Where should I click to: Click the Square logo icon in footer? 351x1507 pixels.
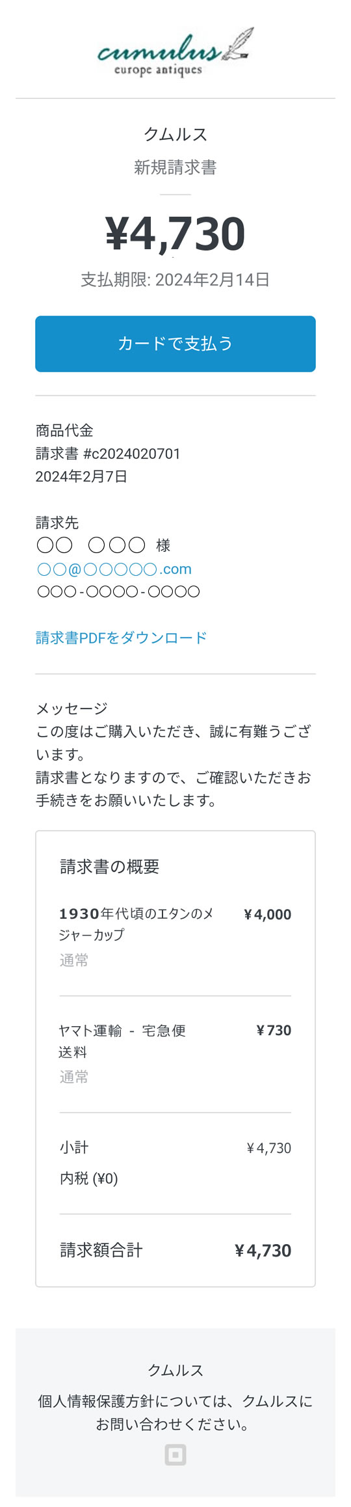click(x=175, y=1455)
